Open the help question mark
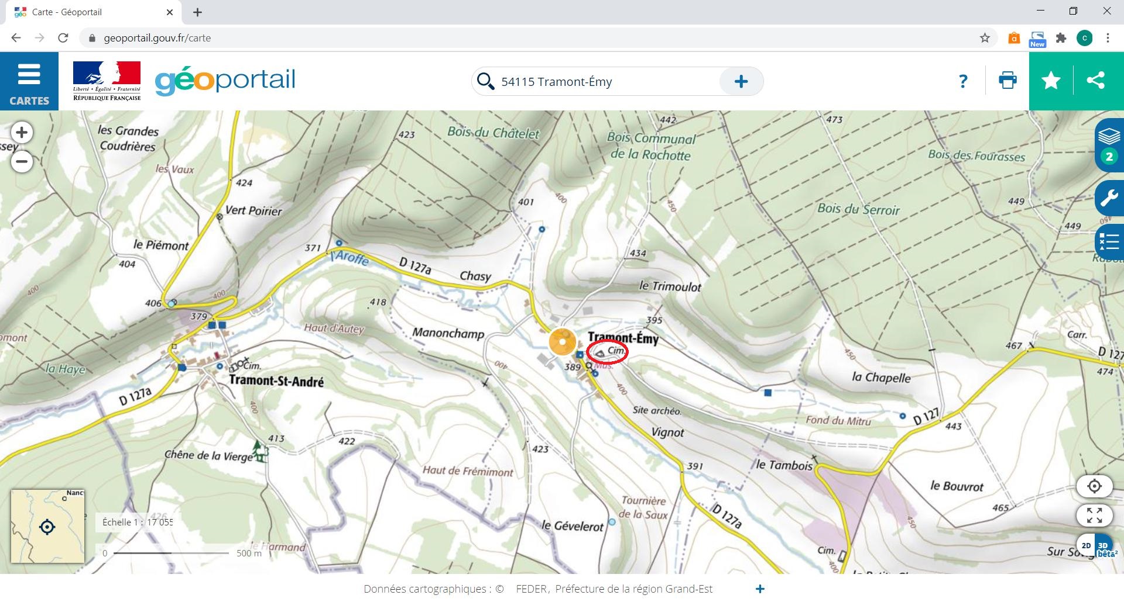1124x602 pixels. tap(963, 81)
